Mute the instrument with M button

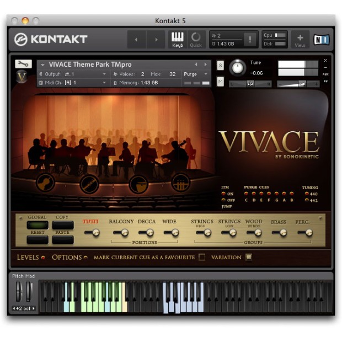pyautogui.click(x=221, y=82)
